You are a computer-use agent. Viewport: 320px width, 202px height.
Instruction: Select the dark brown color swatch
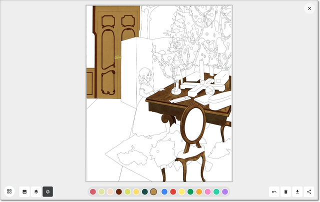coord(119,192)
